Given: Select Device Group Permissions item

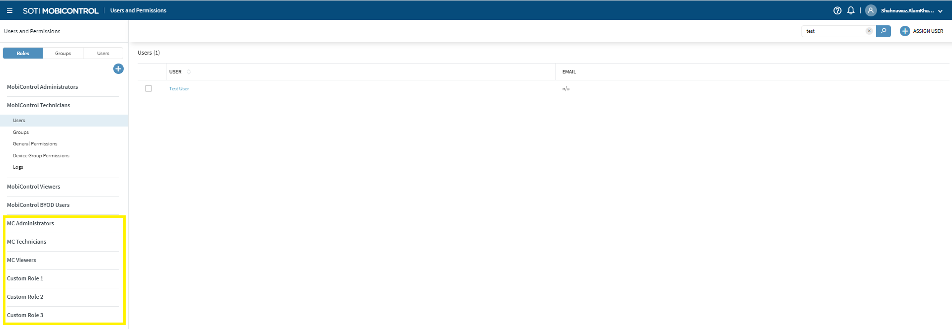Looking at the screenshot, I should pos(41,156).
